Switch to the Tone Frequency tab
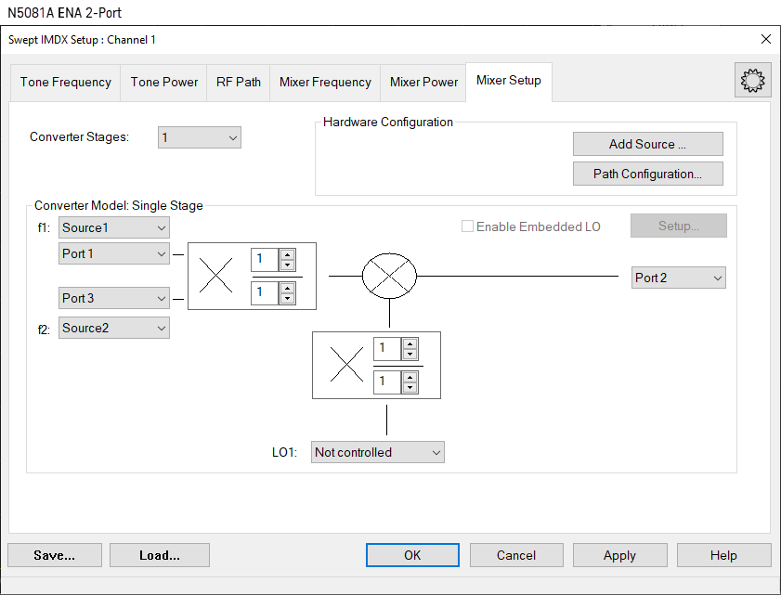The width and height of the screenshot is (781, 595). tap(66, 82)
